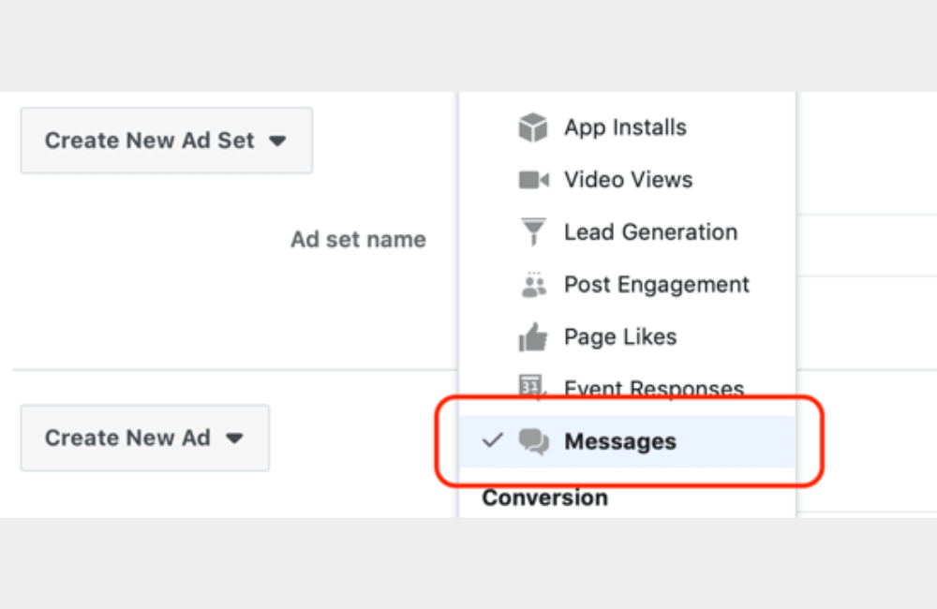This screenshot has height=609, width=937.
Task: Select the Page Likes thumbs-up icon
Action: point(532,336)
